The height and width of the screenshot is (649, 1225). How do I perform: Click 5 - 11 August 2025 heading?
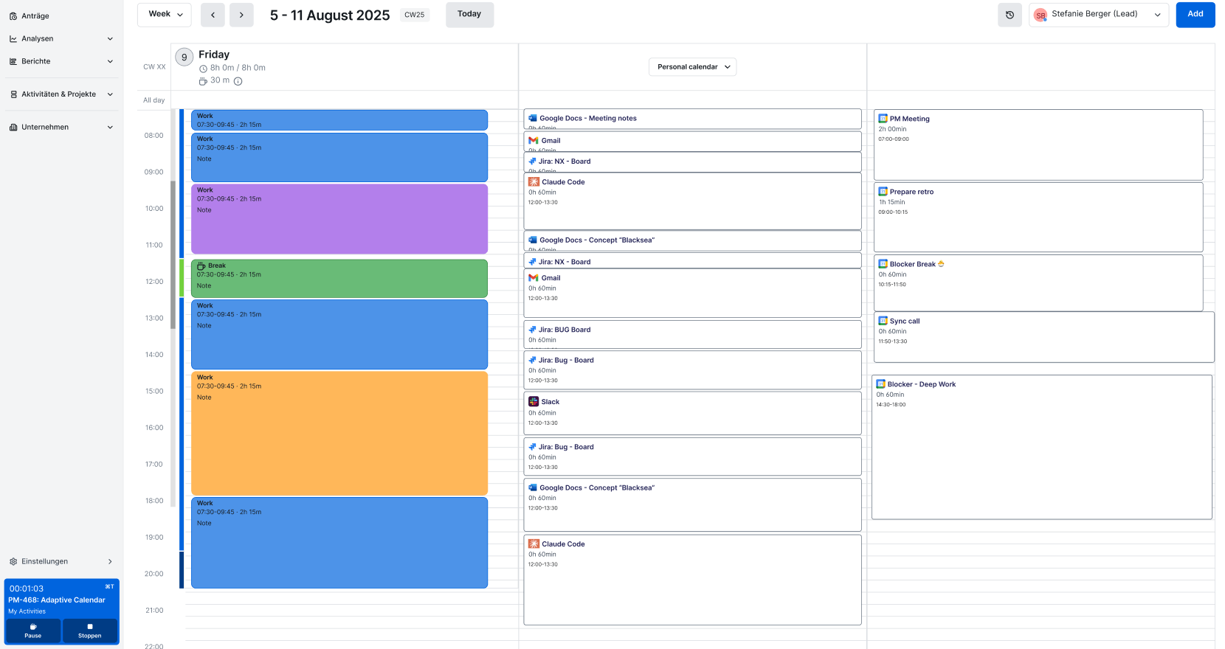(x=330, y=15)
